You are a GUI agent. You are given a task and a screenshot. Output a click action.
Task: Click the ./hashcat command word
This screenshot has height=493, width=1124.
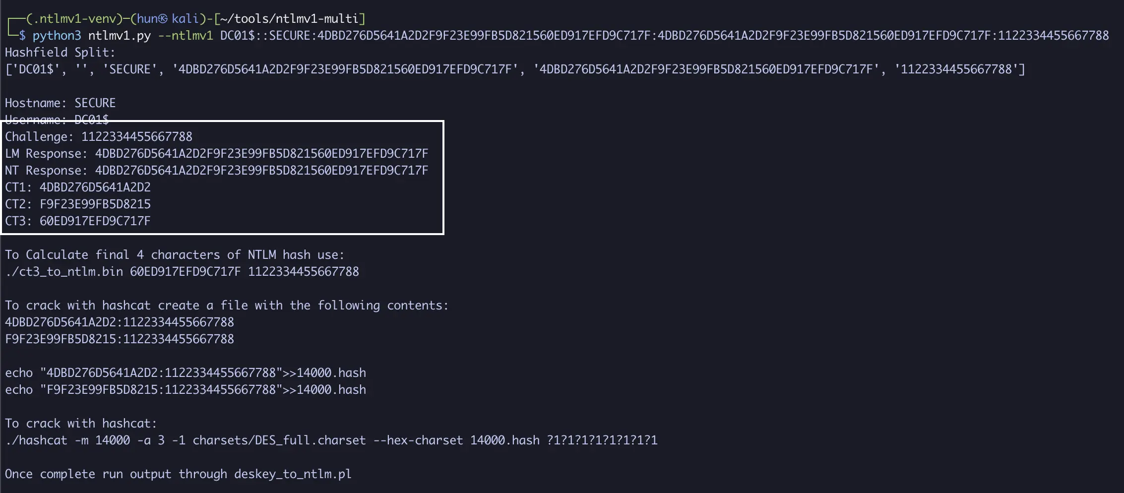[36, 440]
